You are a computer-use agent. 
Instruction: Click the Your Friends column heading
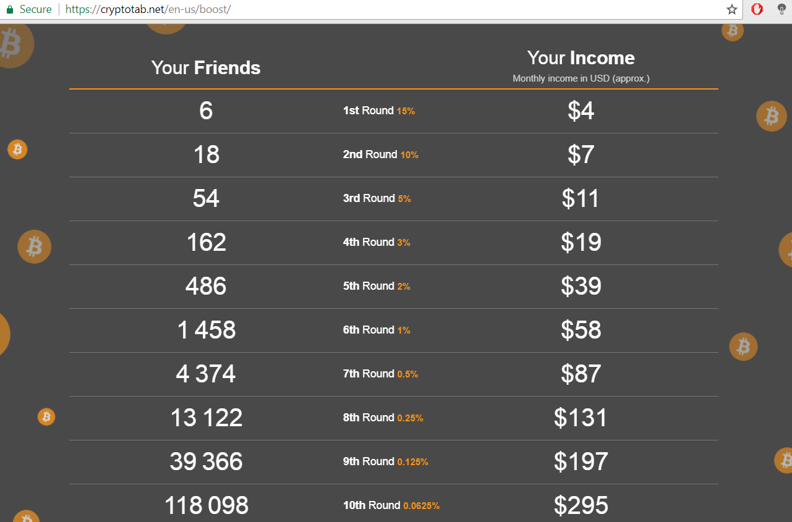tap(206, 67)
